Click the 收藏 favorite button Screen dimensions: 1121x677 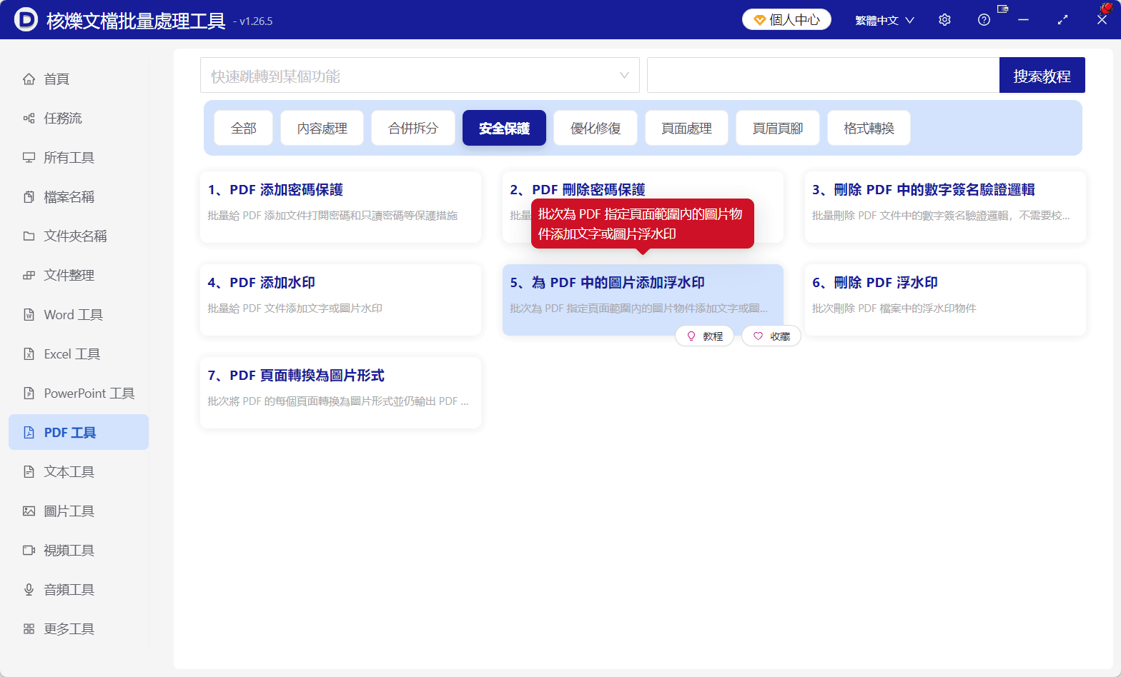point(771,336)
